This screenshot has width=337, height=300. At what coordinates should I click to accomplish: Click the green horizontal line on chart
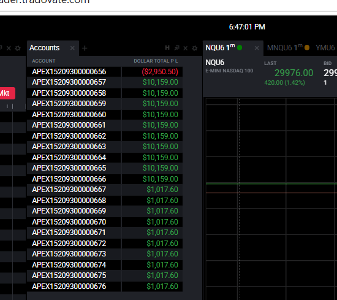click(x=271, y=184)
